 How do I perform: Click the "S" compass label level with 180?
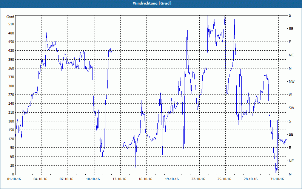(290, 121)
